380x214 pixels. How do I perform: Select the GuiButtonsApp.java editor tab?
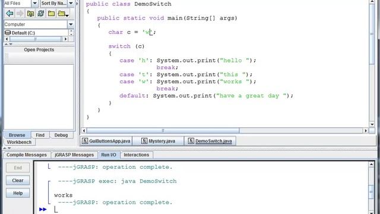[106, 141]
